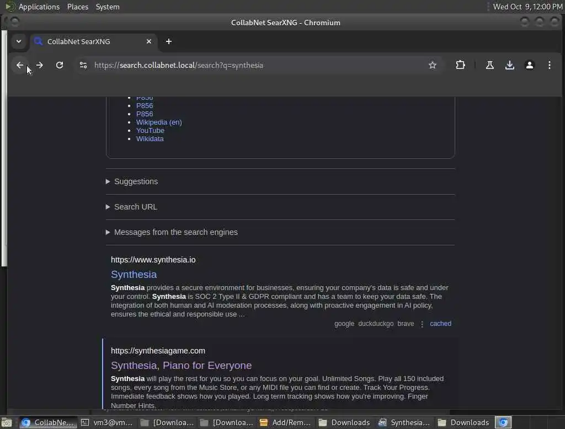Open the Applications menu
565x429 pixels.
pyautogui.click(x=39, y=7)
